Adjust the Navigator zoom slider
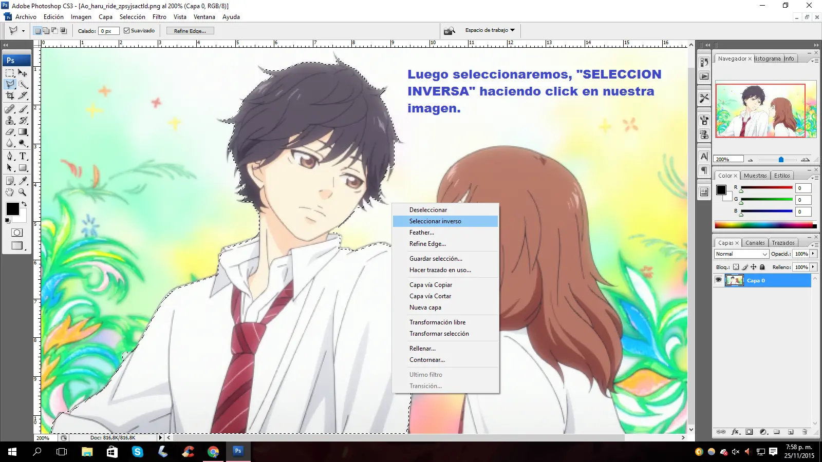This screenshot has width=822, height=462. point(781,160)
